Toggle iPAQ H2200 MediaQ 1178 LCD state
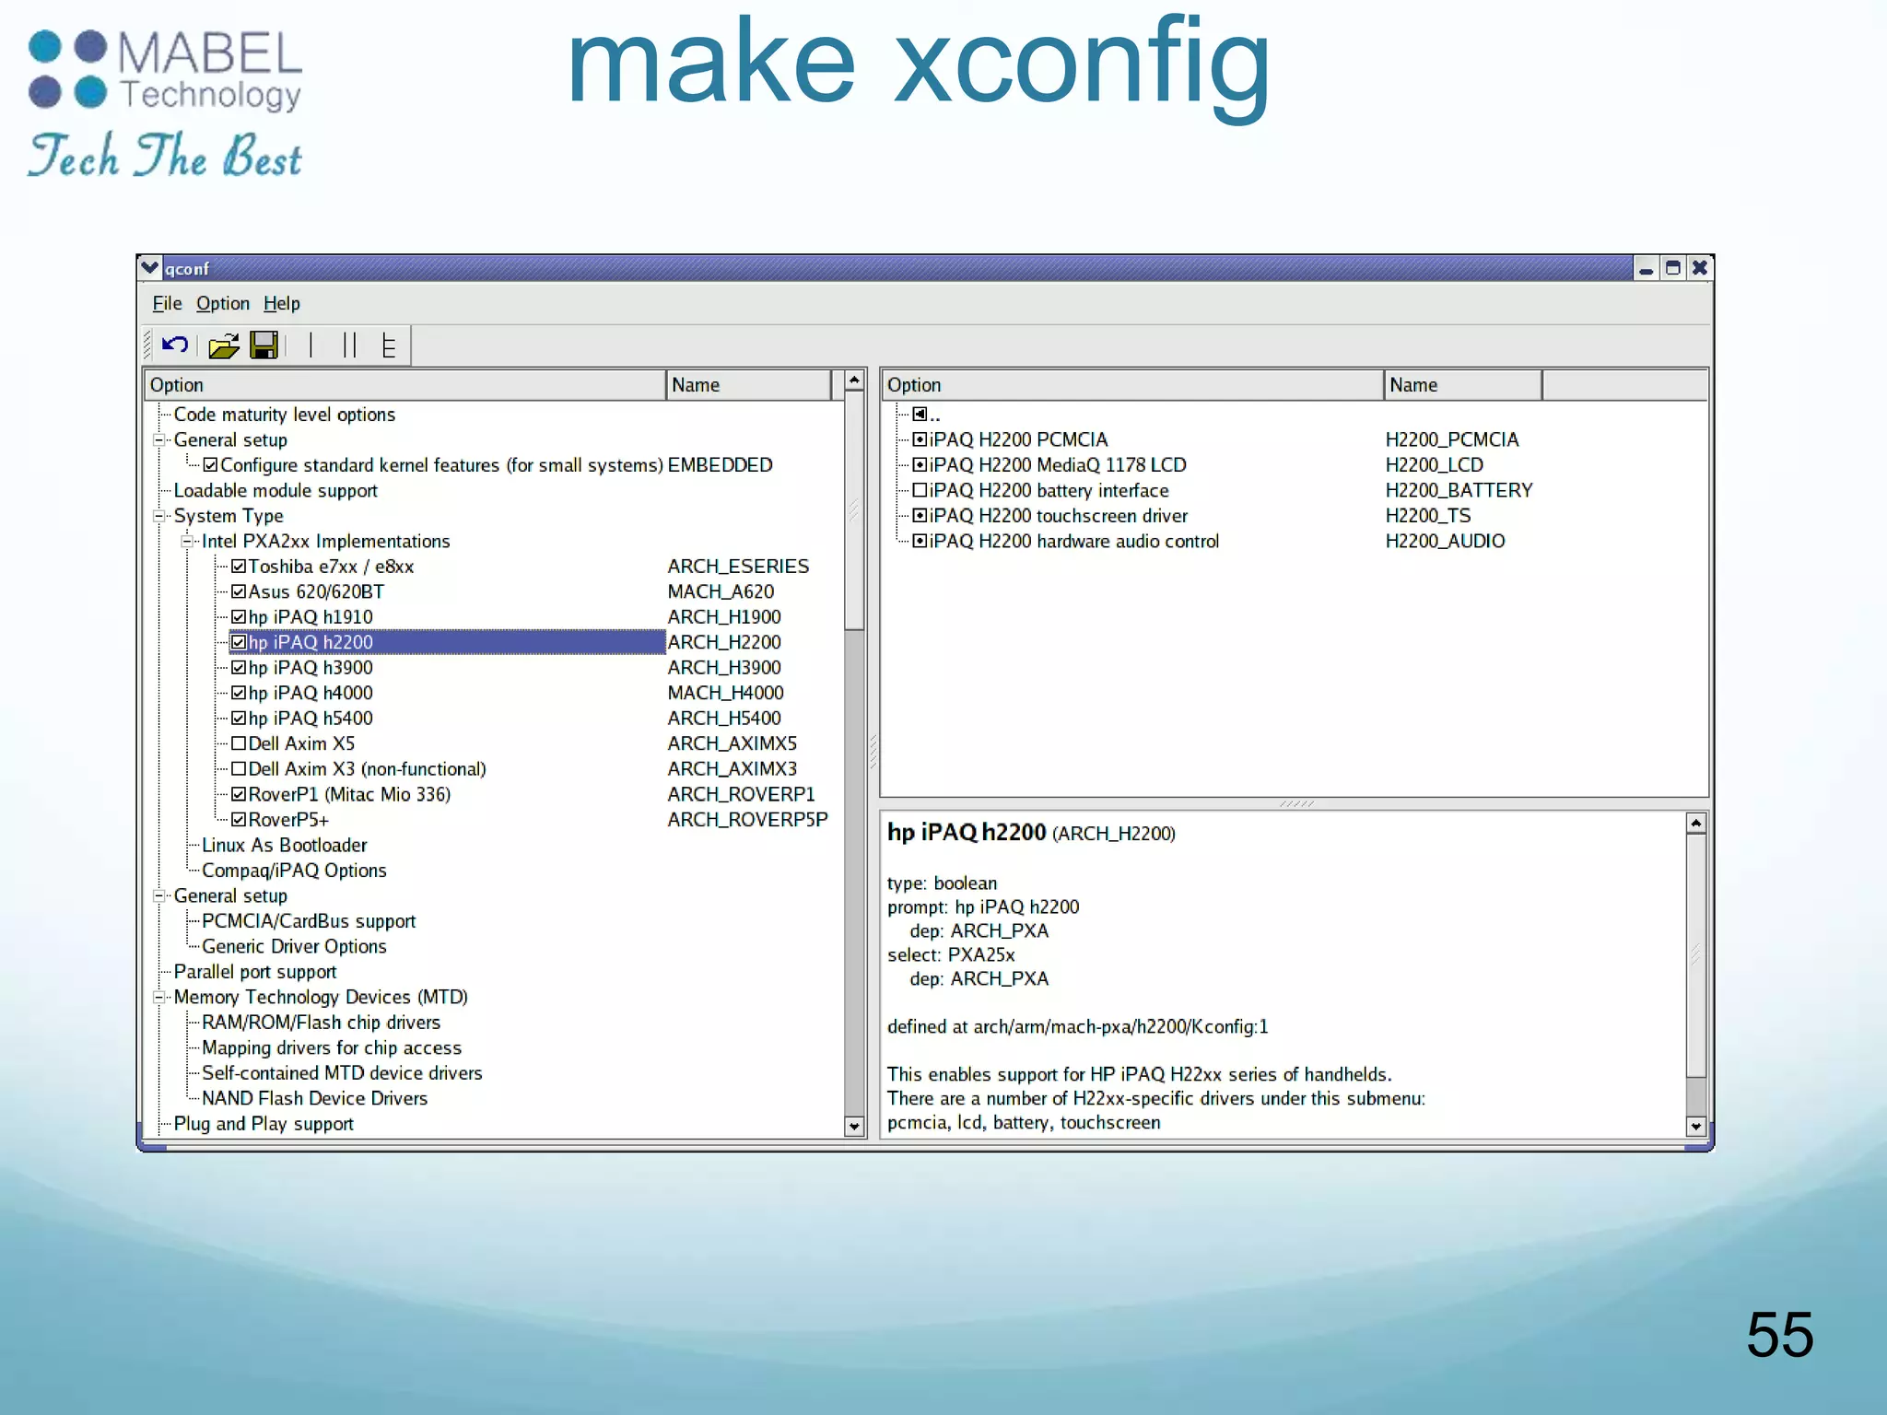 click(x=920, y=465)
